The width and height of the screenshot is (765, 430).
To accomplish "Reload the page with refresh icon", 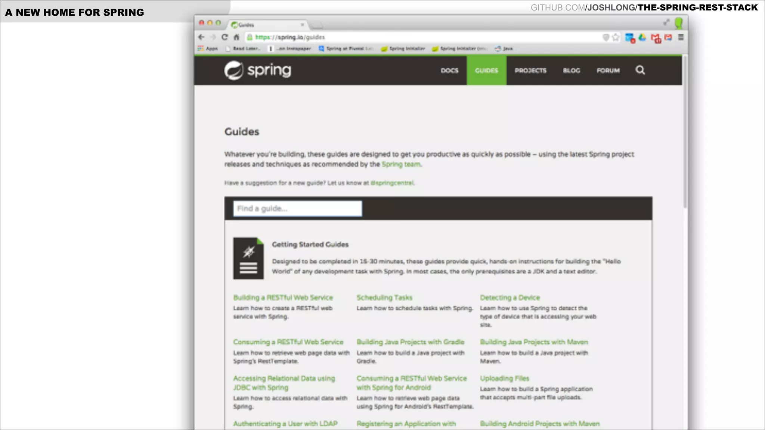I will [x=224, y=37].
